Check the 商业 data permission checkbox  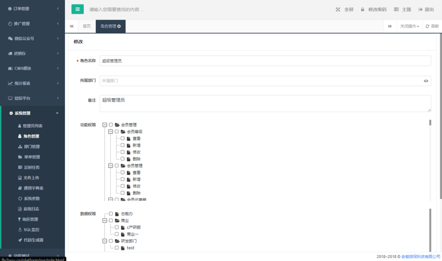coord(111,220)
